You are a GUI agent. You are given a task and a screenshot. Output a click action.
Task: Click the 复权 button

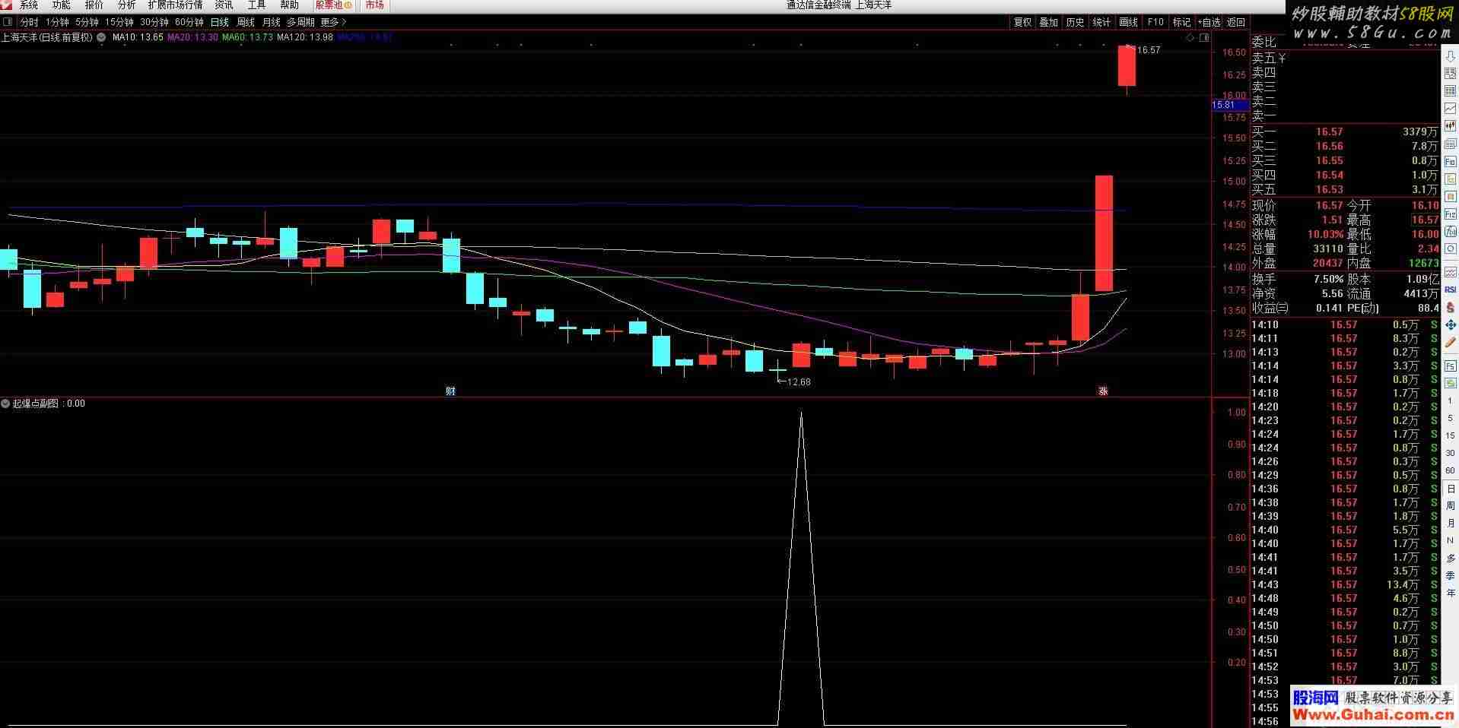pos(1023,22)
